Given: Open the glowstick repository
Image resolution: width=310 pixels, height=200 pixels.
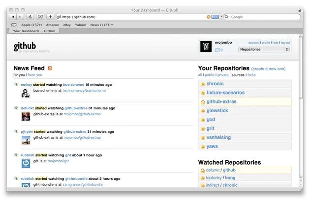Looking at the screenshot, I should pyautogui.click(x=217, y=111).
